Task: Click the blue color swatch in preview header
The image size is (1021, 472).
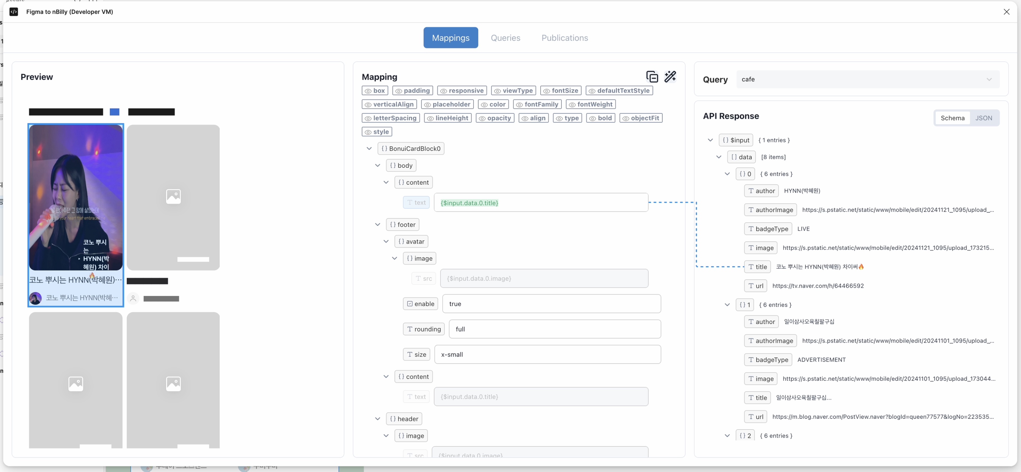Action: click(x=115, y=112)
